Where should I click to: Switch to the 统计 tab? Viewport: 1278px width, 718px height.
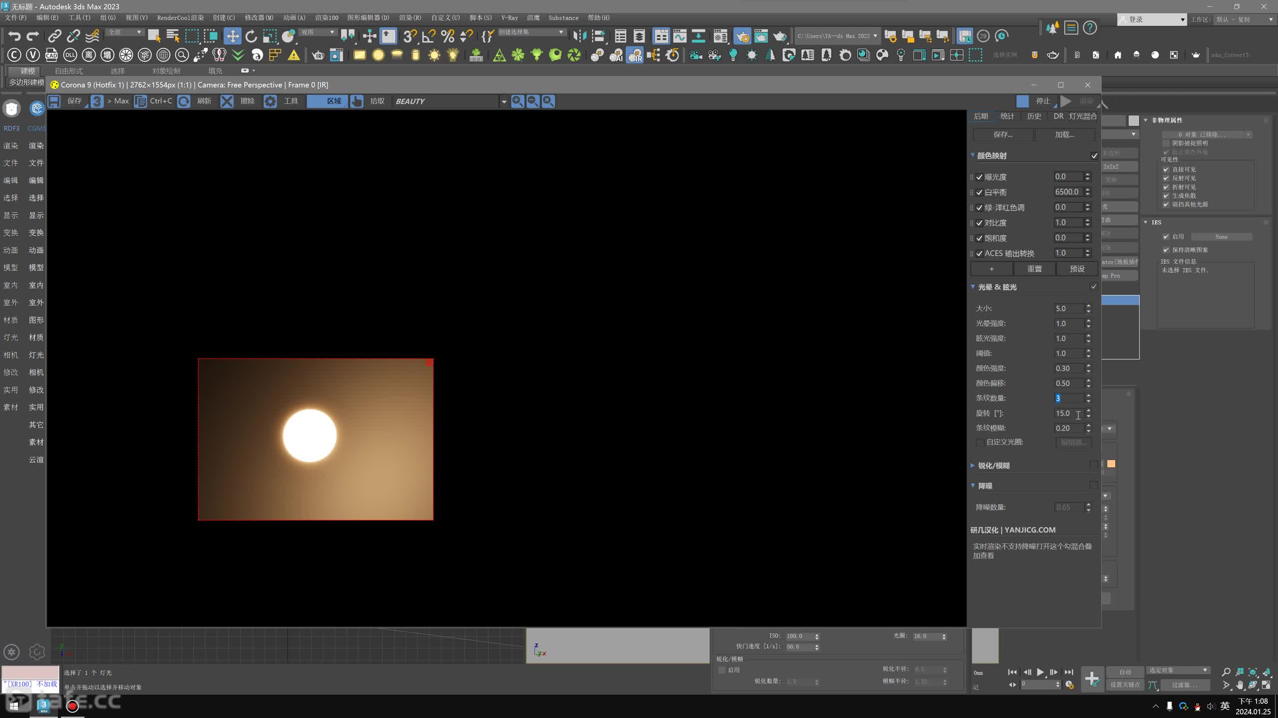(x=1007, y=116)
